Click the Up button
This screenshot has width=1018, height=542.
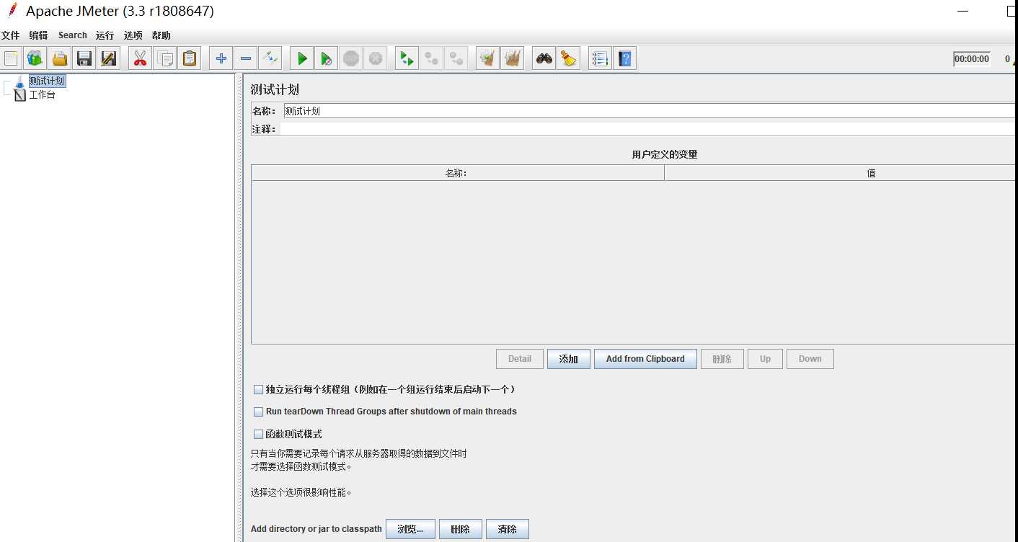coord(765,359)
